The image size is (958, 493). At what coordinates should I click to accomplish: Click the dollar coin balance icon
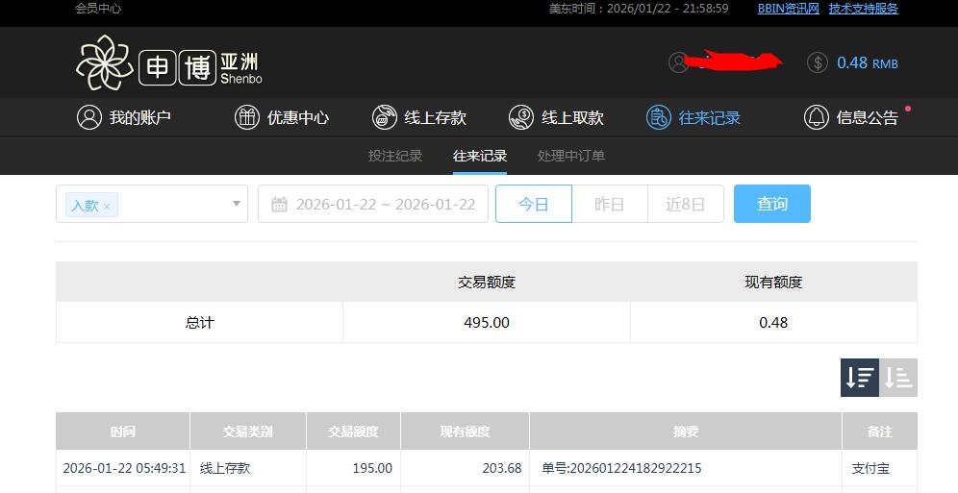tap(818, 62)
